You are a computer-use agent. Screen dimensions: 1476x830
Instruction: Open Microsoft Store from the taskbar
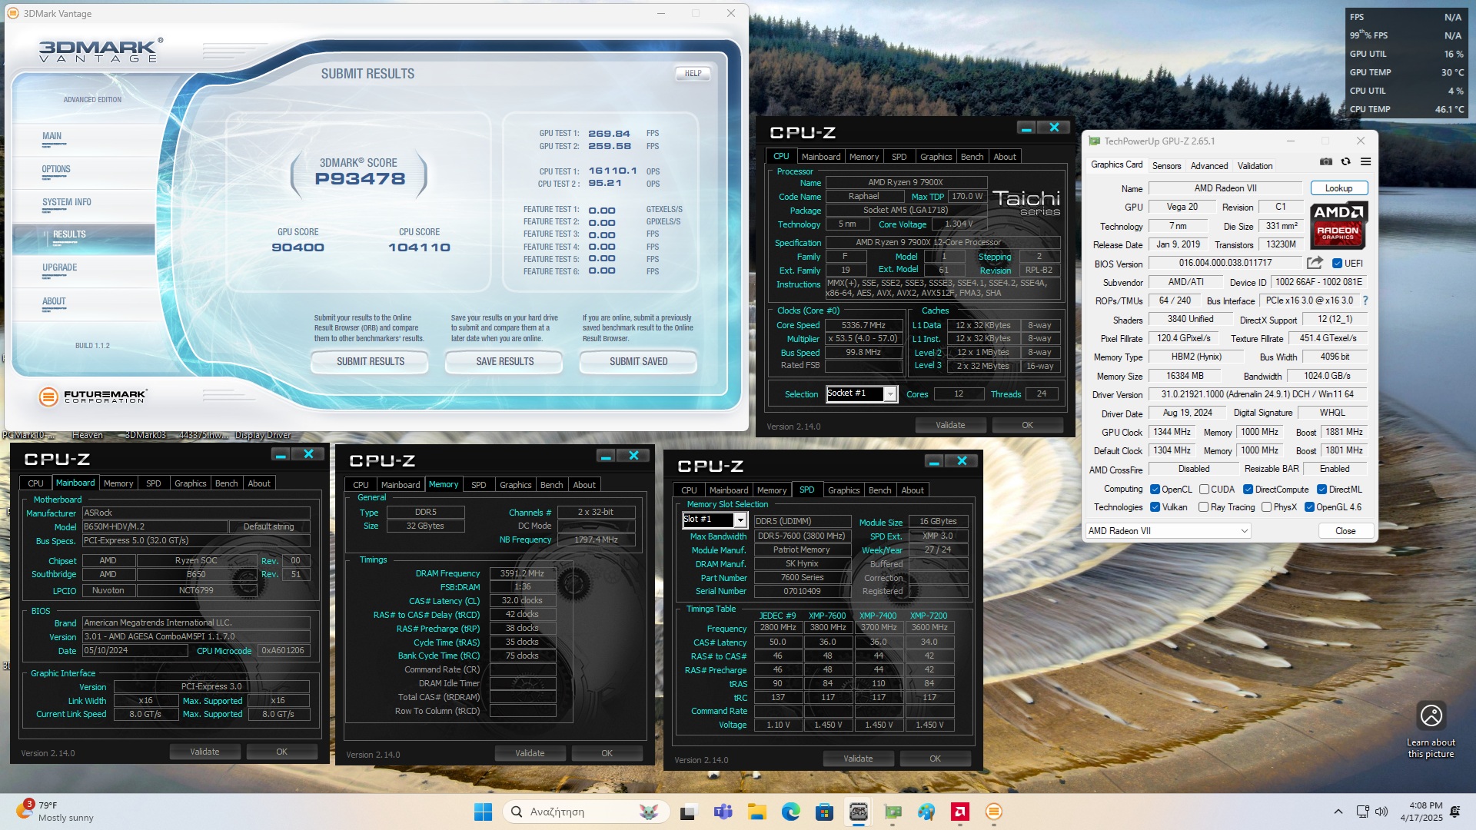824,812
